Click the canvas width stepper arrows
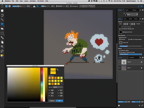 127,24
